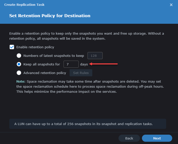
Task: Uncheck the Enable retention policy checkbox
Action: click(x=12, y=47)
